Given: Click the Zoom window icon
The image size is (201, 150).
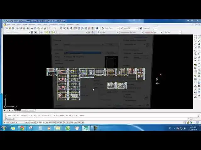Looking at the screenshot, I should point(68,28).
